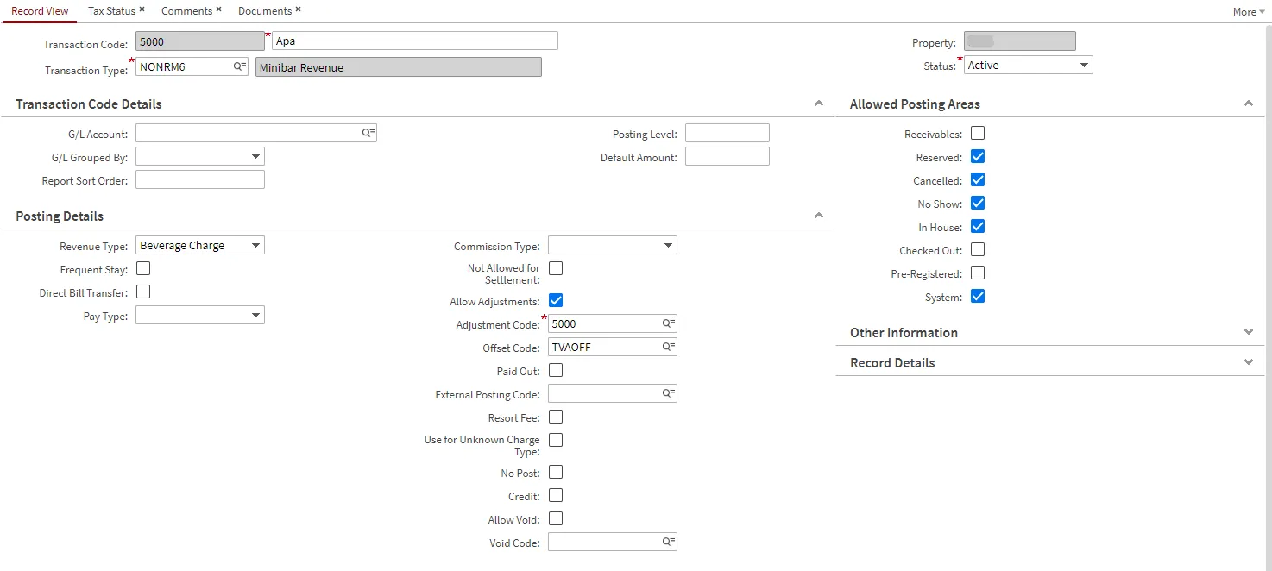Uncheck the Reserved posting area
The width and height of the screenshot is (1272, 571).
coord(978,156)
